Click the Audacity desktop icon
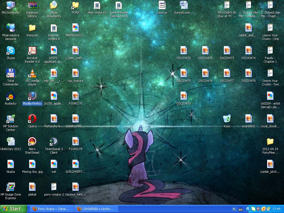This screenshot has width=284, height=213. coord(11,96)
